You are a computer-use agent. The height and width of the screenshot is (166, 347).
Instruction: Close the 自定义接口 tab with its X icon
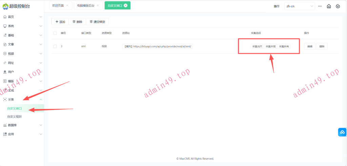pos(126,5)
